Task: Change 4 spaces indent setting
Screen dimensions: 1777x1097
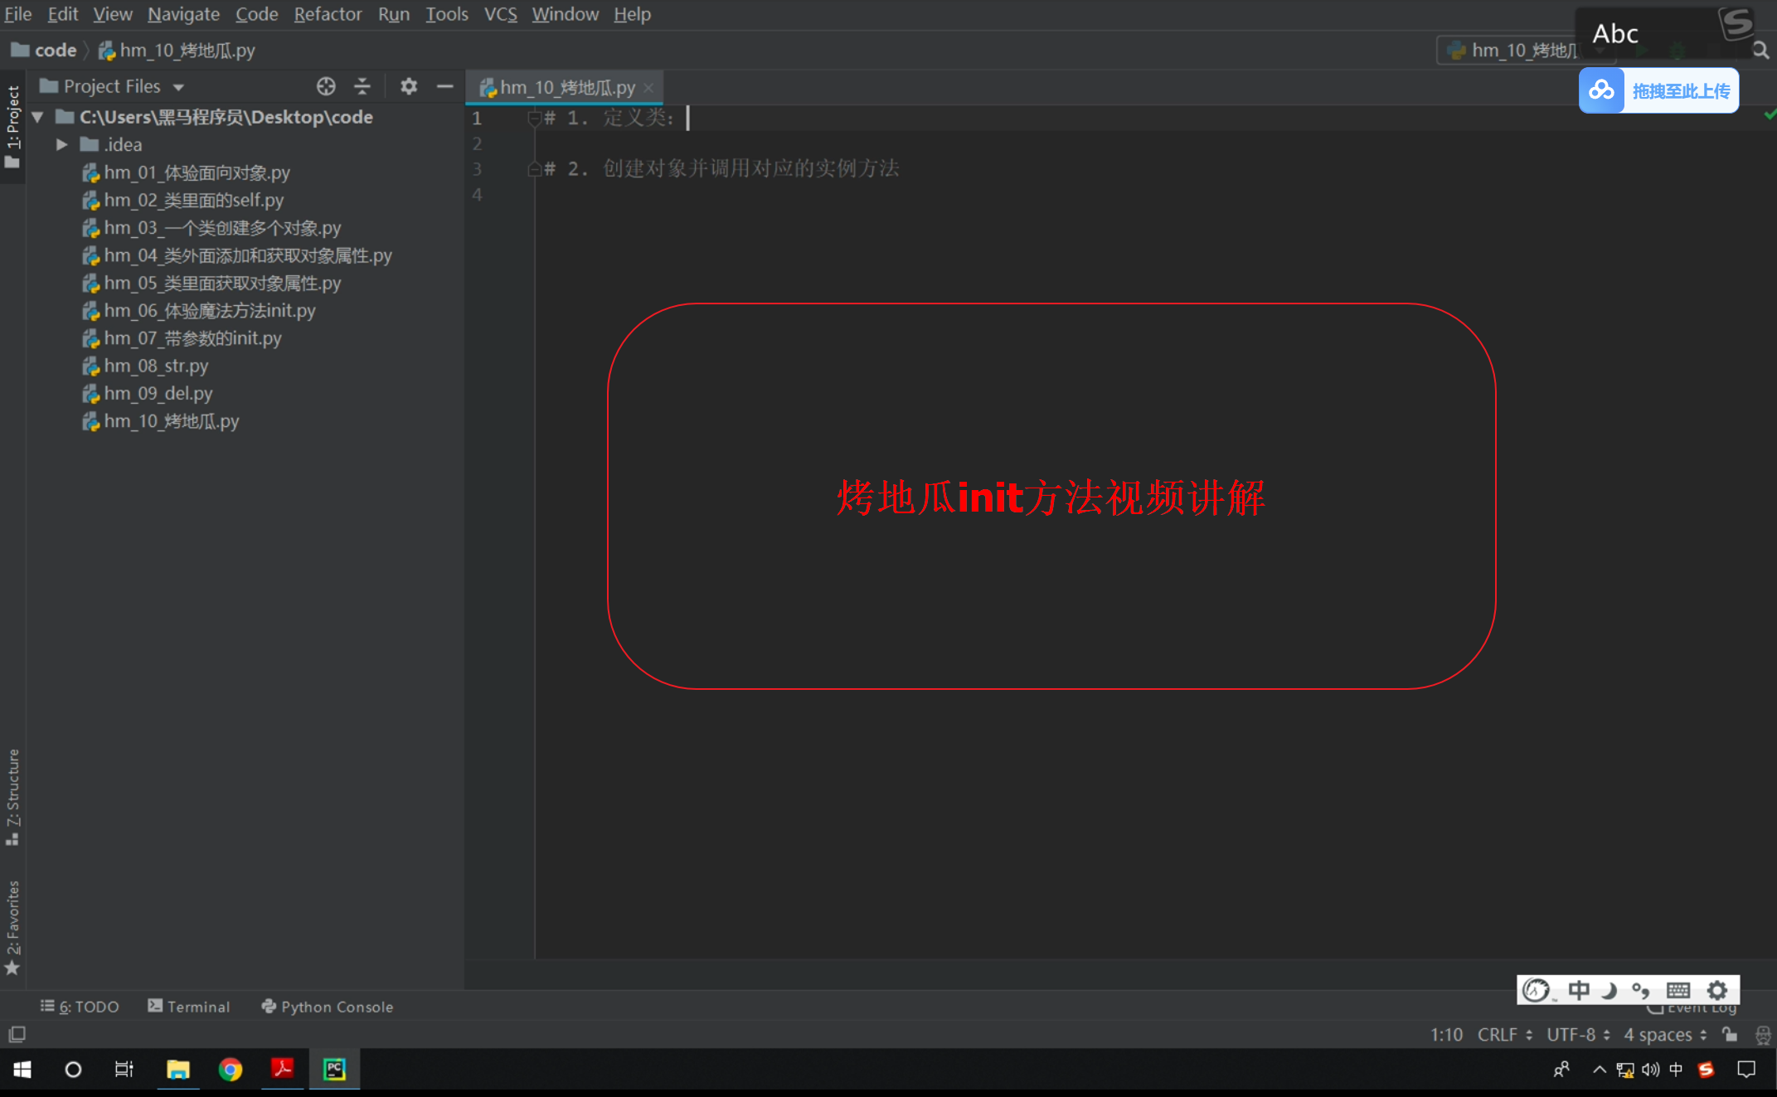Action: [x=1665, y=1035]
